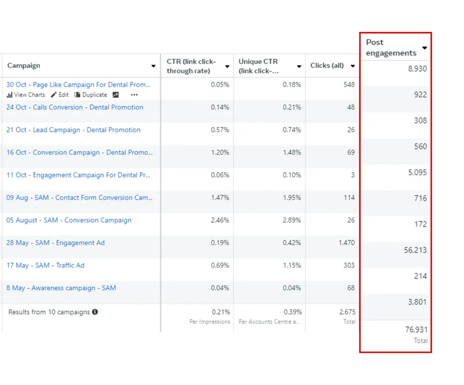Click the Edit pencil under 30 Oct campaign
This screenshot has height=385, width=464.
[x=59, y=95]
